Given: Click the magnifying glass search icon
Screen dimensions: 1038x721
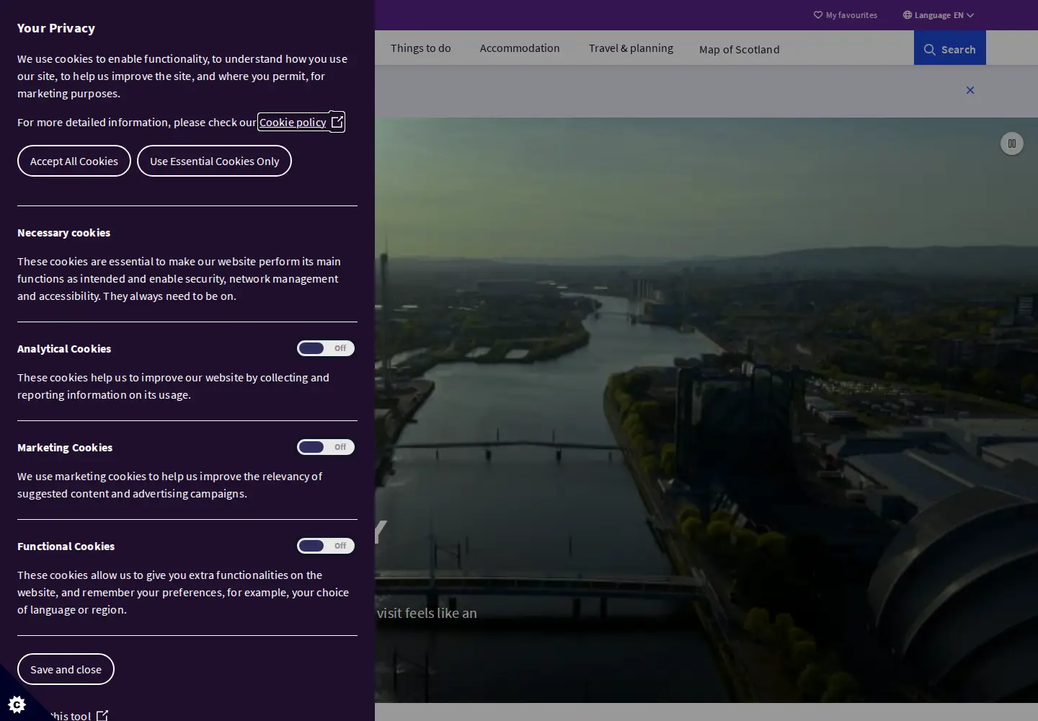Looking at the screenshot, I should point(930,50).
